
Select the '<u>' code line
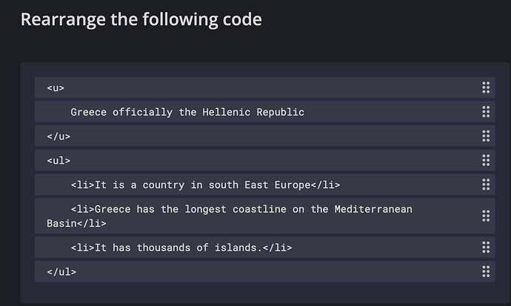pos(265,87)
